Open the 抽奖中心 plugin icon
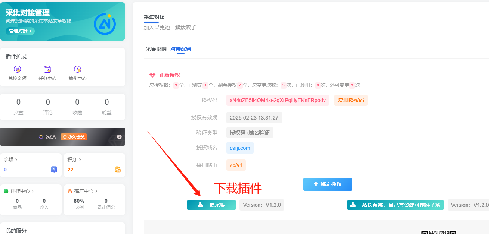Viewport: 489px width, 234px height. click(x=77, y=69)
